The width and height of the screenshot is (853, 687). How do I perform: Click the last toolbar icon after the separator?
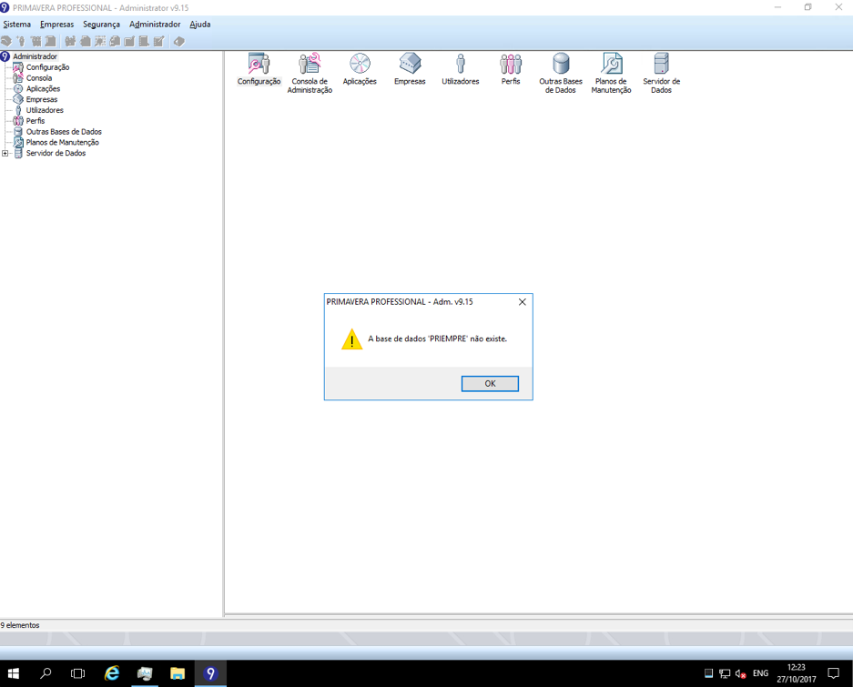tap(179, 41)
